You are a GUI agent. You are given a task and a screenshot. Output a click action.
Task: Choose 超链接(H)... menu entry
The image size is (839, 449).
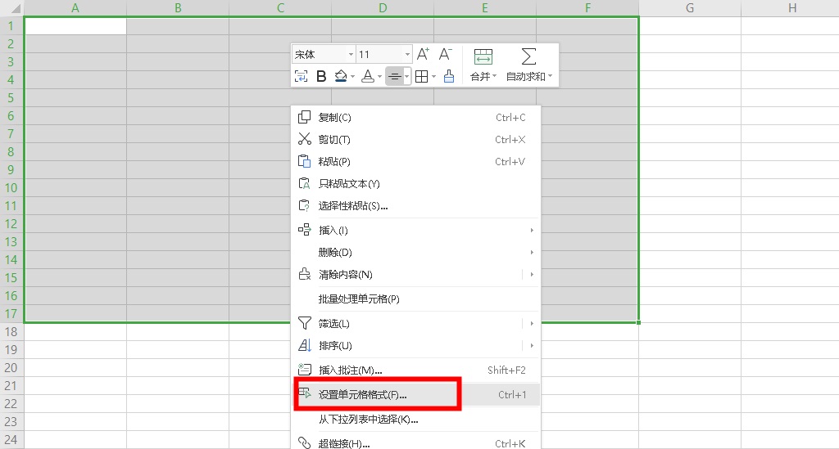point(415,443)
